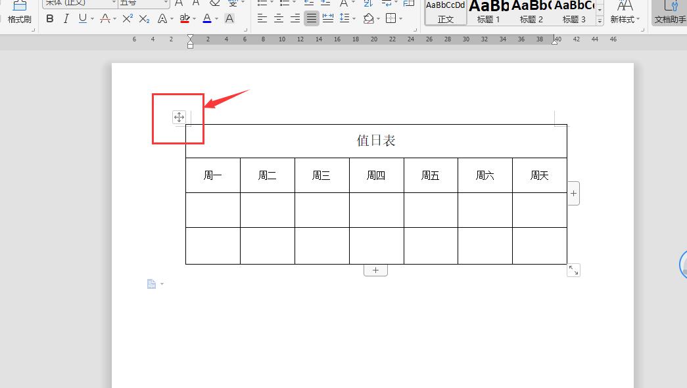Open the sort paragraphs icon
The image size is (687, 388).
pos(369,5)
